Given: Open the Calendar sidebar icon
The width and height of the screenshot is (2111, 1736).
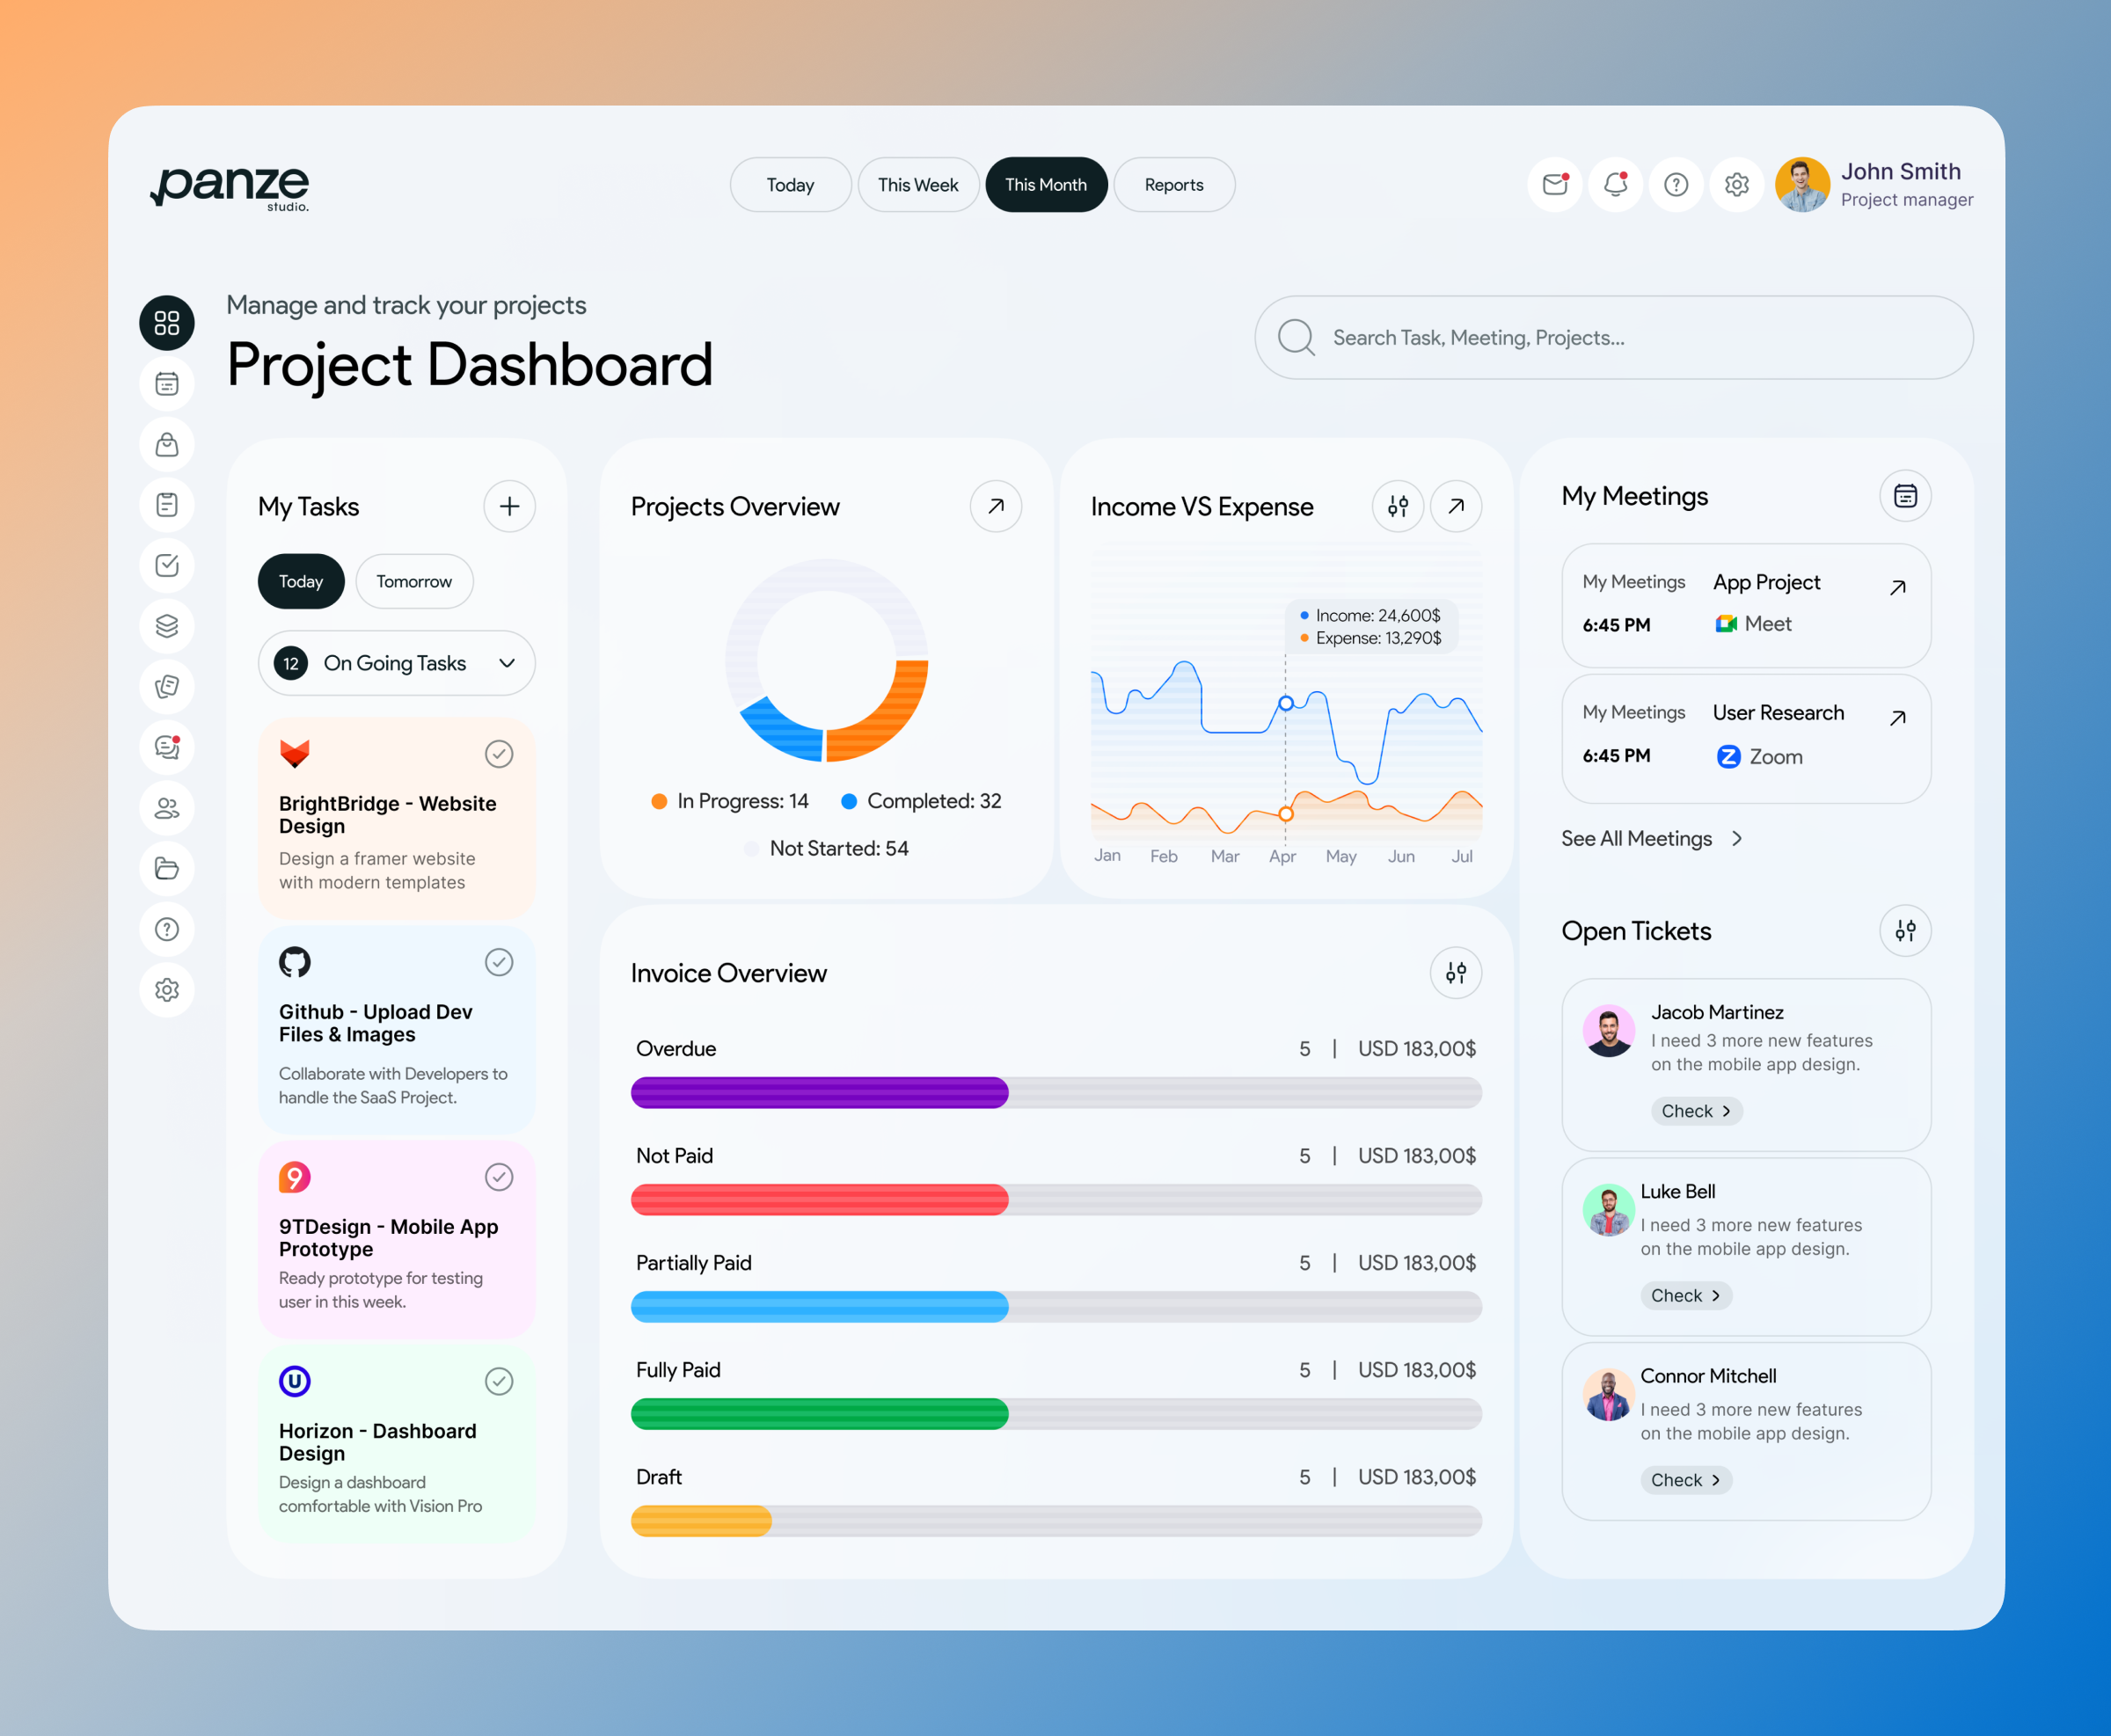Looking at the screenshot, I should (167, 383).
